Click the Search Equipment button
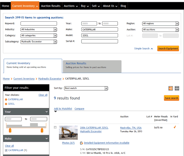The width and height of the screenshot is (184, 156). [x=168, y=48]
